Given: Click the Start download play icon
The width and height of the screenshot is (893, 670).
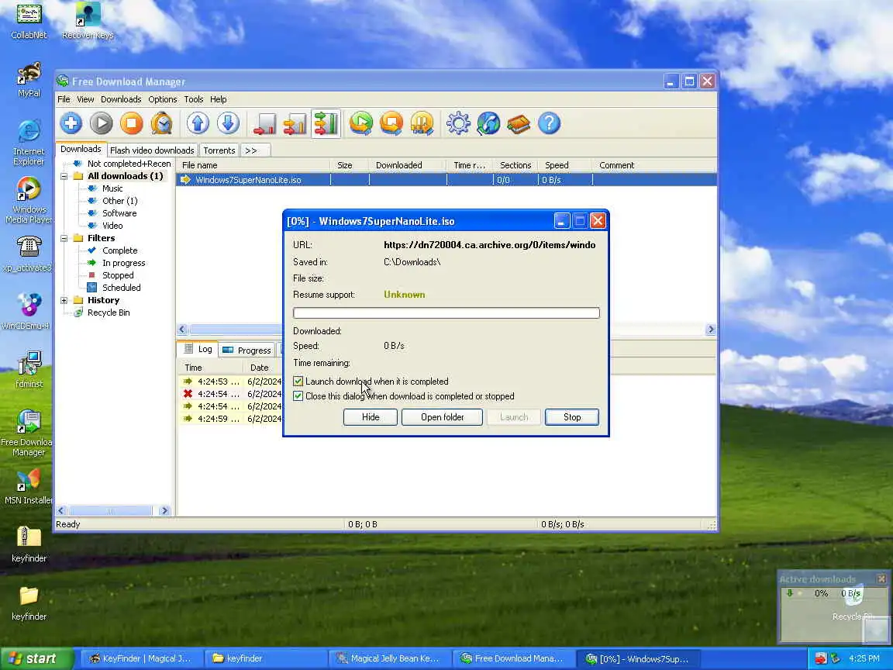Looking at the screenshot, I should pos(102,123).
